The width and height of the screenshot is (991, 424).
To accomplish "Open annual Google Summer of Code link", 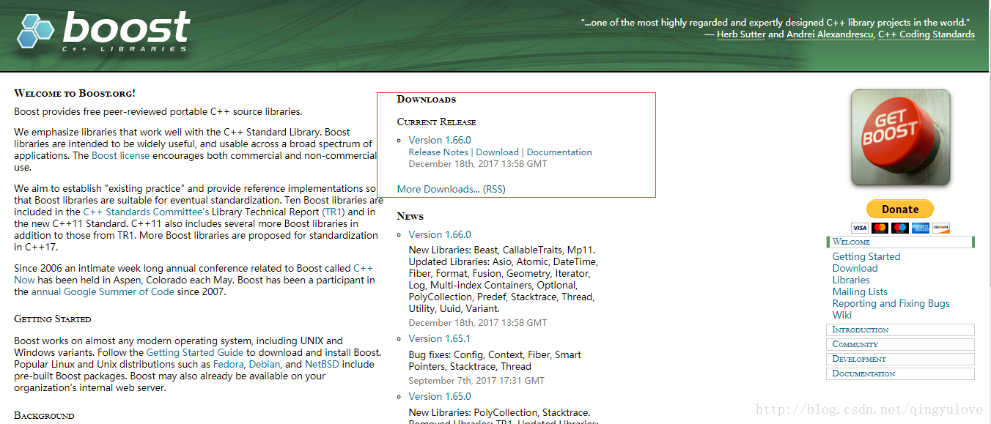I will click(x=103, y=291).
